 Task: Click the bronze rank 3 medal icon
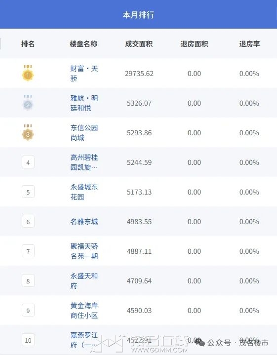tap(28, 132)
